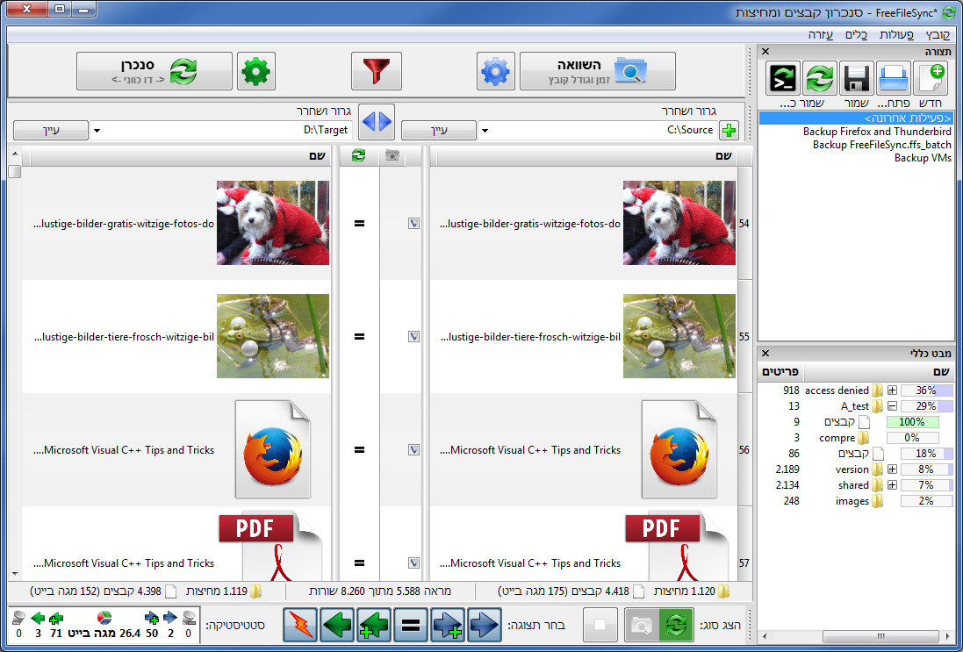Viewport: 963px width, 652px height.
Task: Click the floppy disk save configuration icon
Action: click(856, 78)
